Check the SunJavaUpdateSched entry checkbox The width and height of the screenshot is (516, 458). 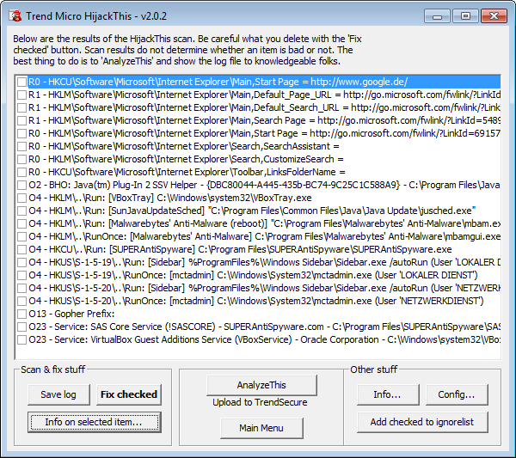(x=21, y=211)
